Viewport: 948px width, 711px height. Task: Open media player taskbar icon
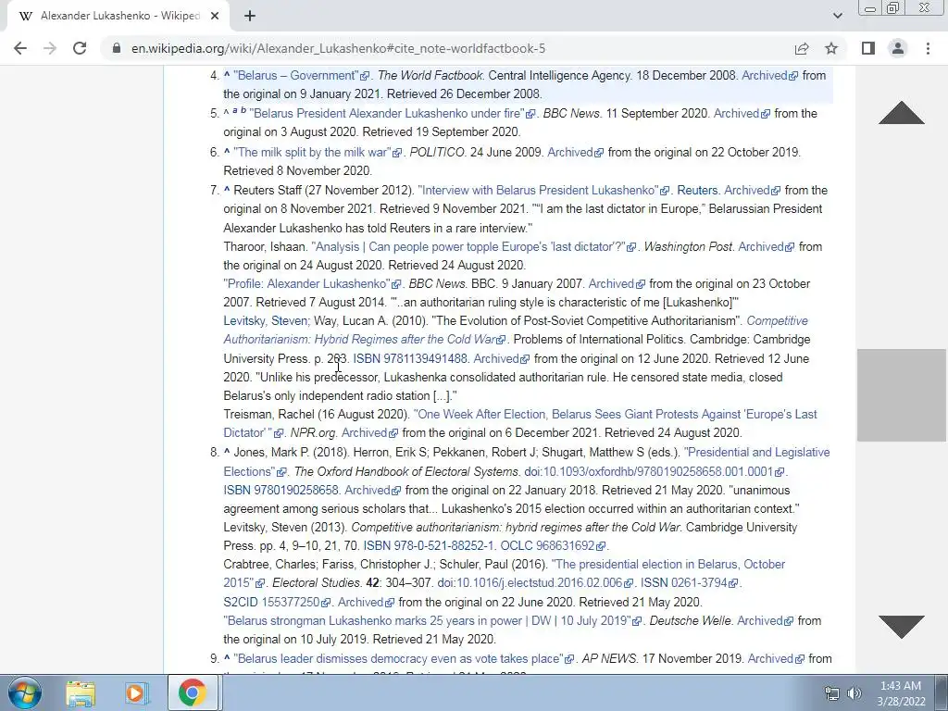(x=136, y=693)
